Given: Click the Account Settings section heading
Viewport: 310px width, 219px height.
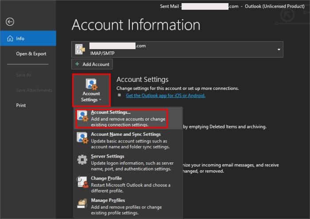Looking at the screenshot, I should point(142,79).
